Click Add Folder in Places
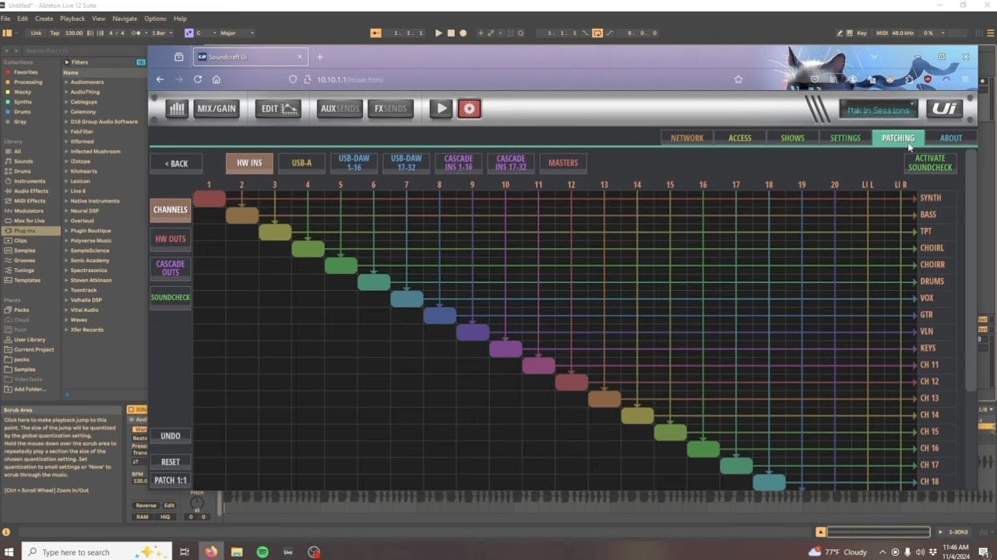The image size is (997, 560). 30,389
